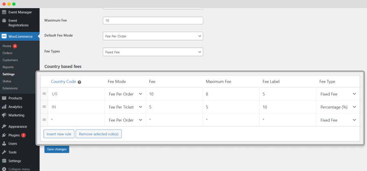This screenshot has width=367, height=171.
Task: Click the Analytics bar chart icon
Action: tap(4, 107)
